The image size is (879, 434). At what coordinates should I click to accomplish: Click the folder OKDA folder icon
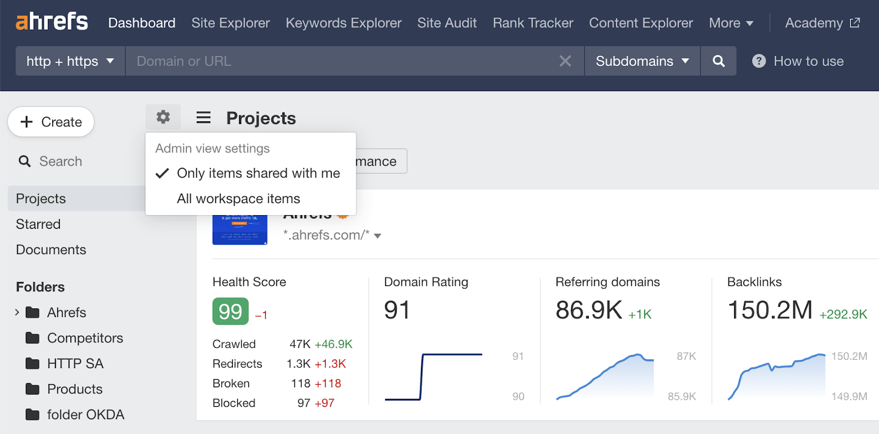coord(33,414)
